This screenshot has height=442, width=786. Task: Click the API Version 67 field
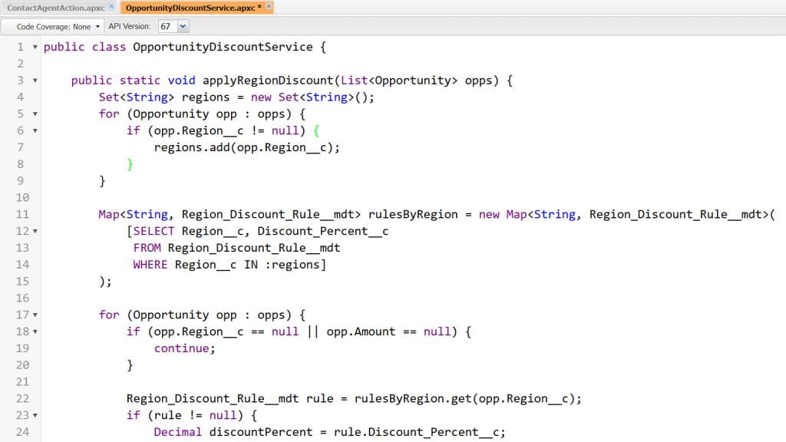tap(168, 26)
